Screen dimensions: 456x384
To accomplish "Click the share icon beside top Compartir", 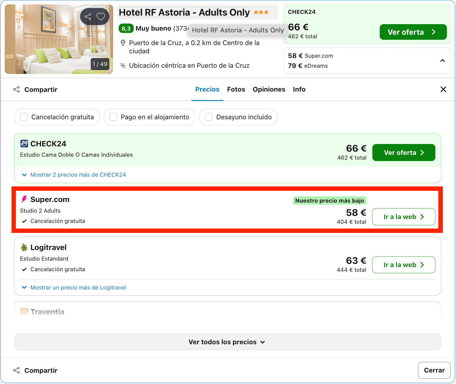I will pyautogui.click(x=16, y=90).
